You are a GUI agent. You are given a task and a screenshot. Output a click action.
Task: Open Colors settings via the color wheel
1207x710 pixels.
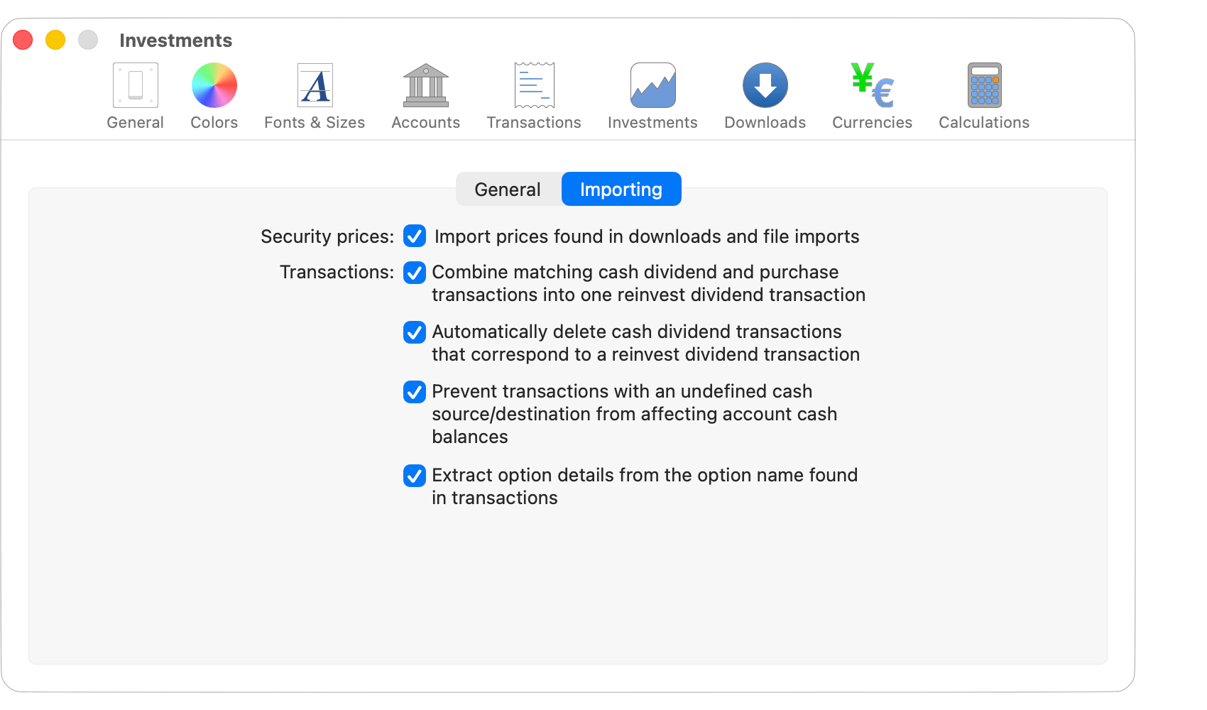click(214, 84)
